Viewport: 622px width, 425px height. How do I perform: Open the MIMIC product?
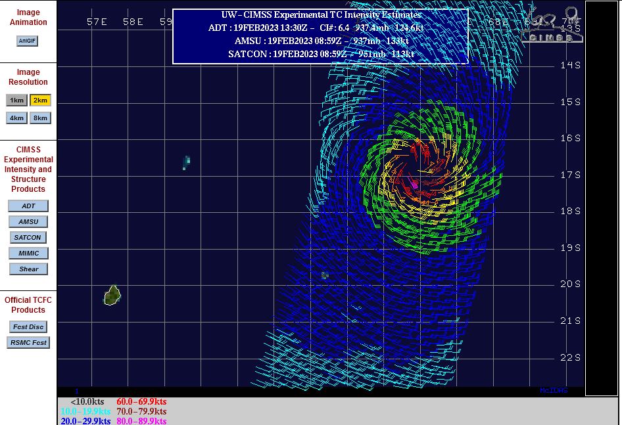[x=28, y=254]
